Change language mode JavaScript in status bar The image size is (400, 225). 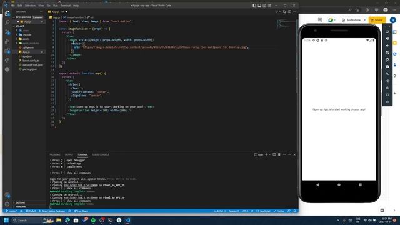click(x=263, y=211)
